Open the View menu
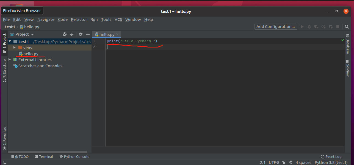 (29, 19)
